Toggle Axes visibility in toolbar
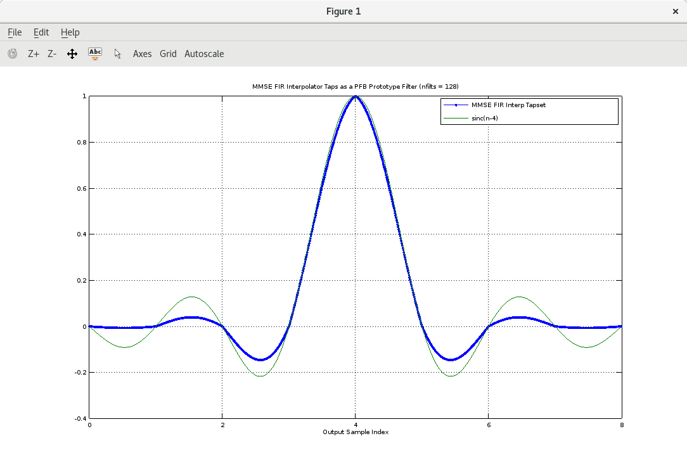This screenshot has width=687, height=462. [143, 54]
